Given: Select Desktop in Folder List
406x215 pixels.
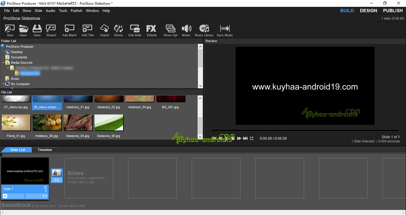Looking at the screenshot, I should pyautogui.click(x=17, y=52).
